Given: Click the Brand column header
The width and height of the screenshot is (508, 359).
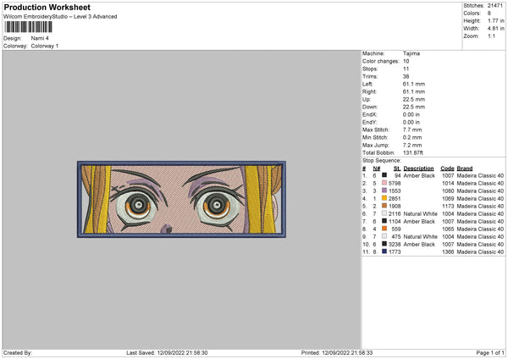Looking at the screenshot, I should (x=465, y=168).
